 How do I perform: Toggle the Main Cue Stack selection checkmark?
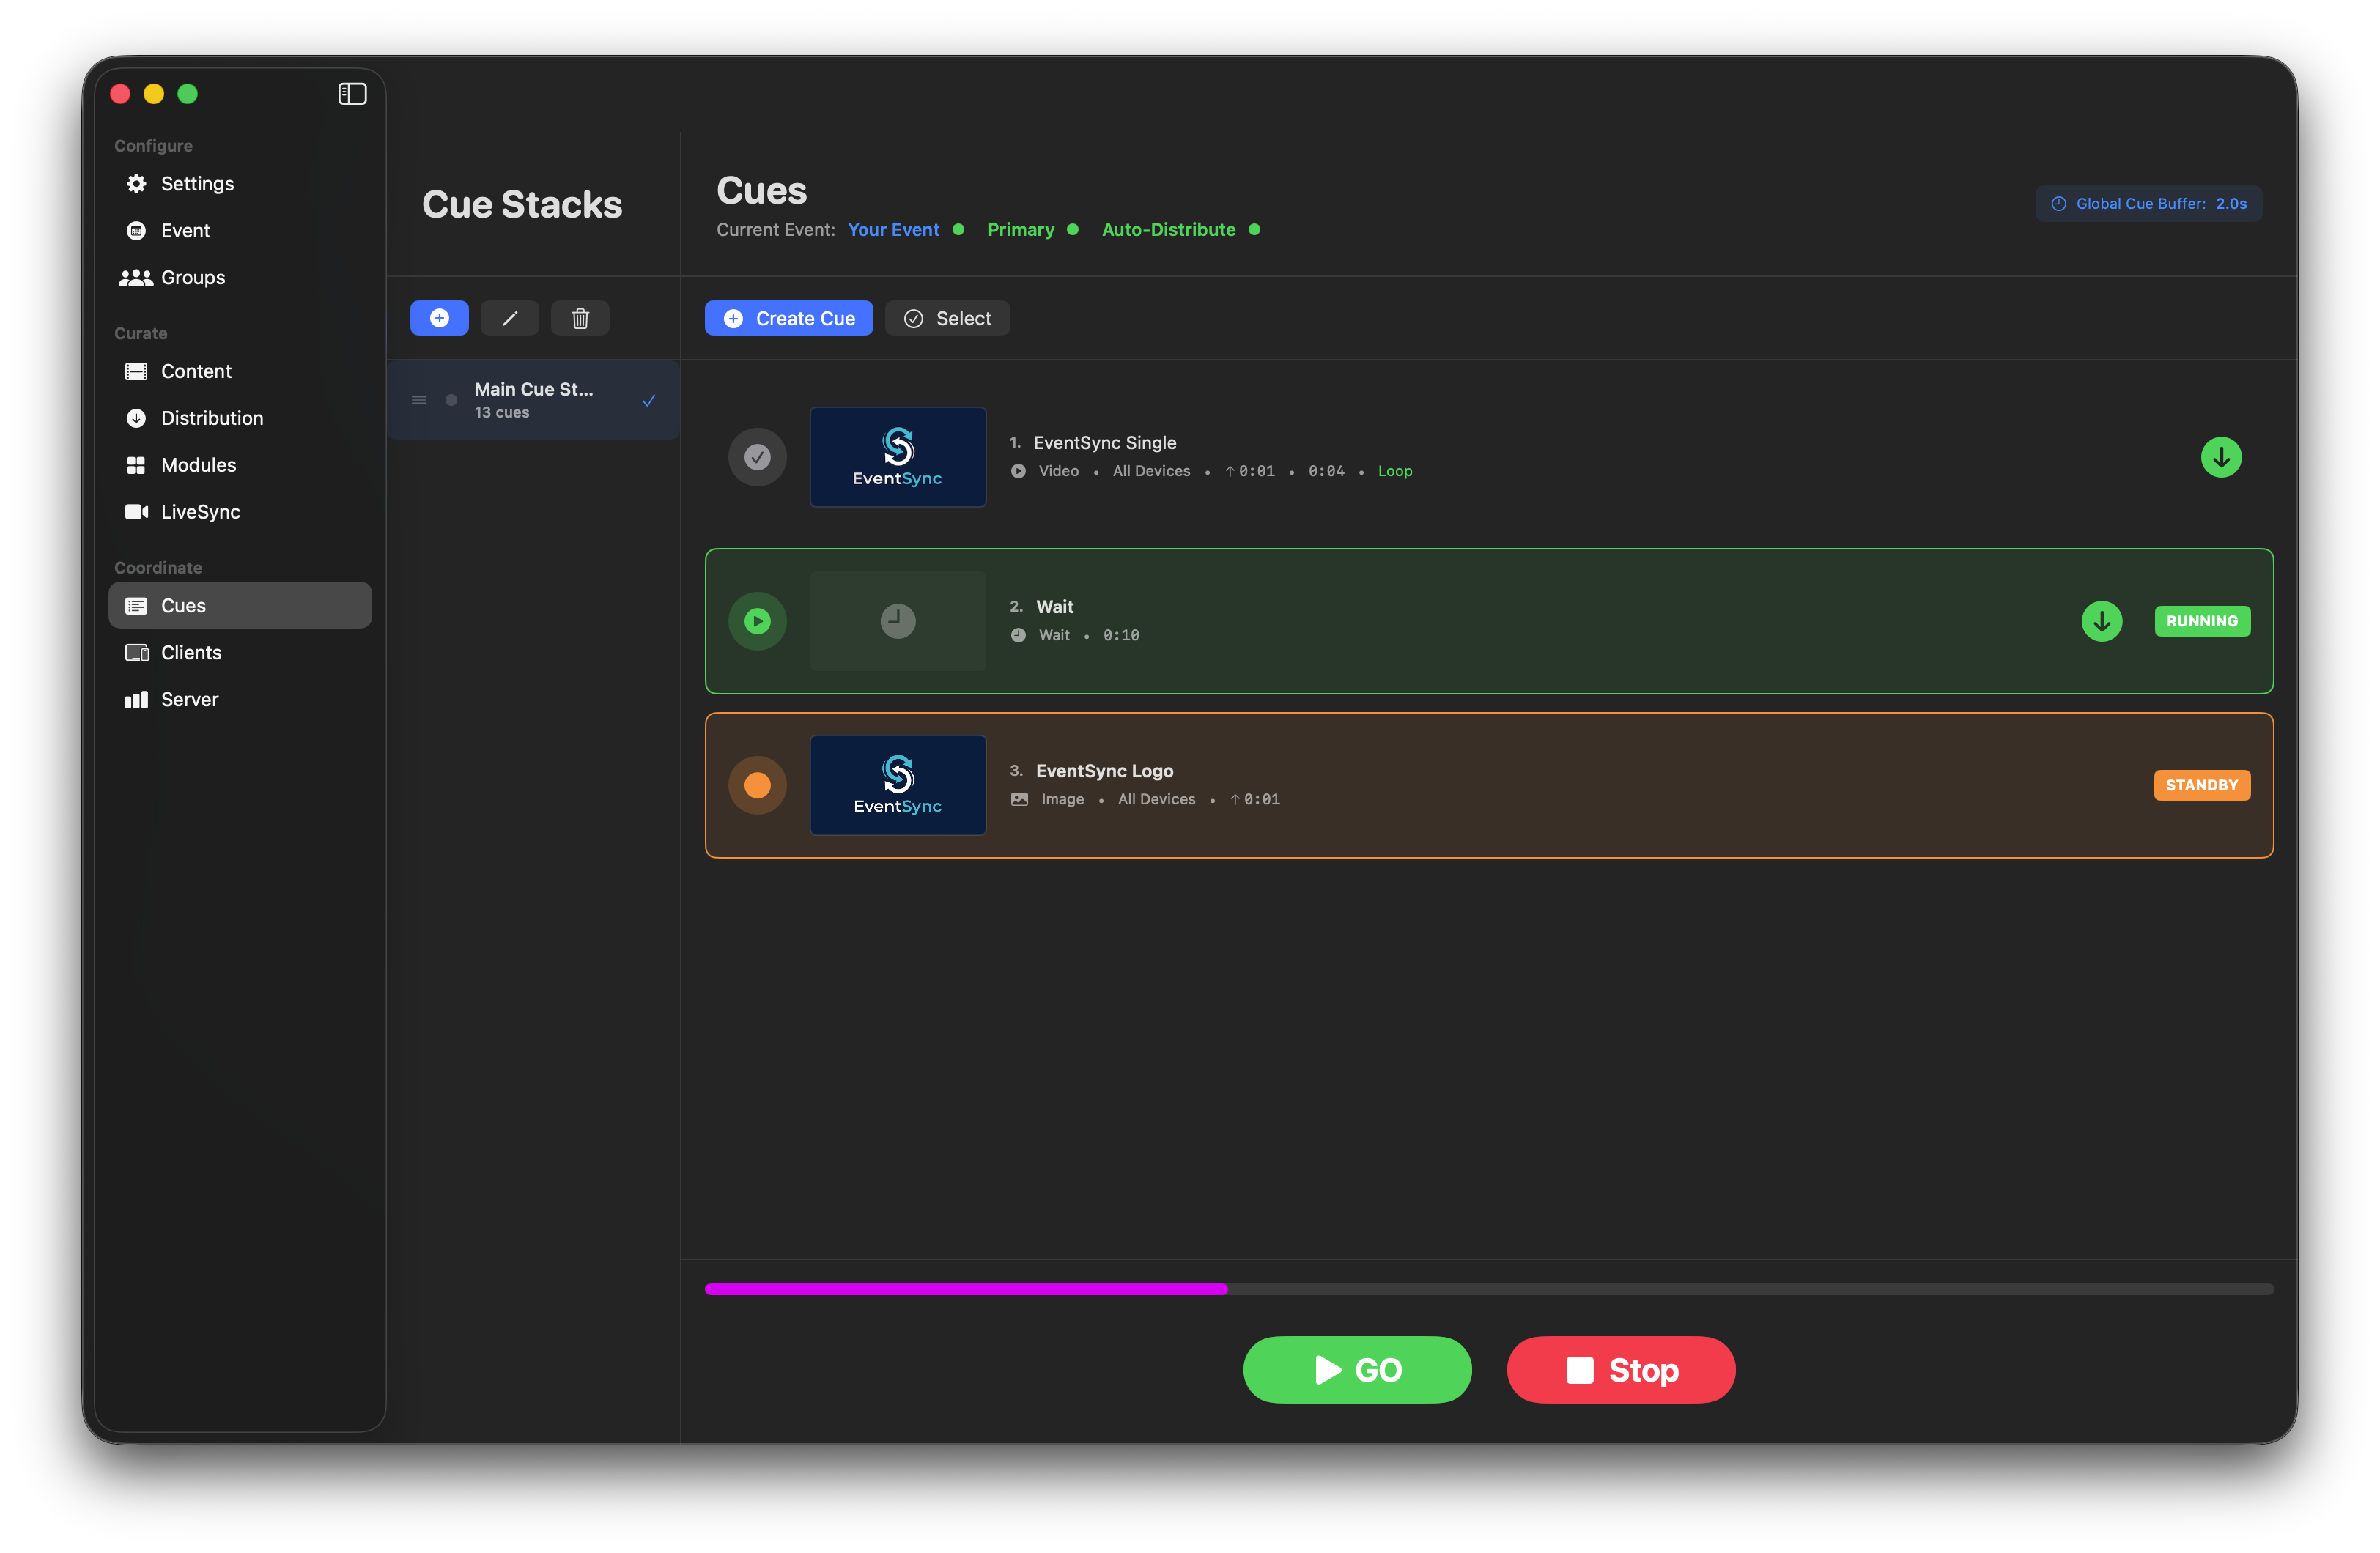[x=648, y=399]
